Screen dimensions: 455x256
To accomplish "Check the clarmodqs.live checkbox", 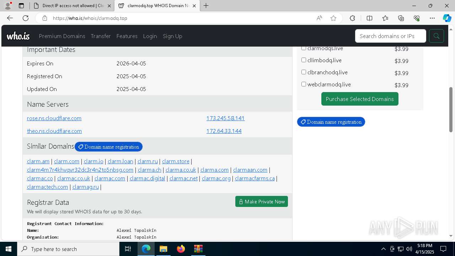I will coord(304,48).
